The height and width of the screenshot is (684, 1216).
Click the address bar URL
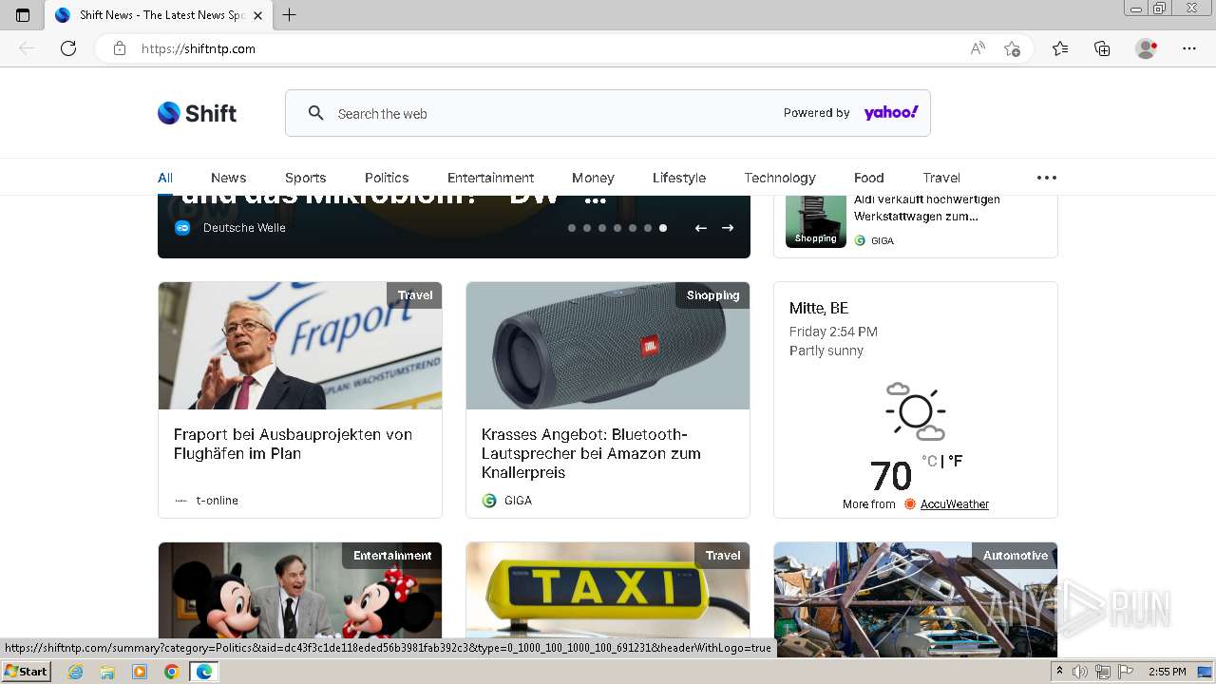(x=199, y=48)
